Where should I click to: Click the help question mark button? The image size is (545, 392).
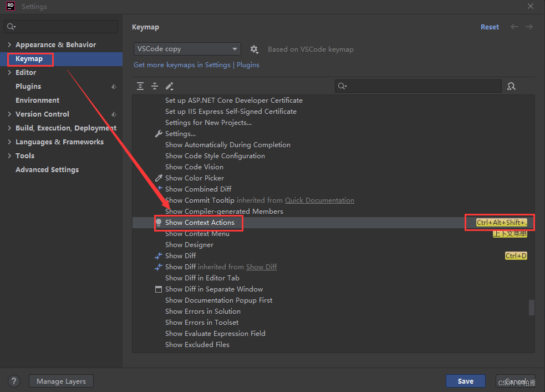pyautogui.click(x=14, y=381)
